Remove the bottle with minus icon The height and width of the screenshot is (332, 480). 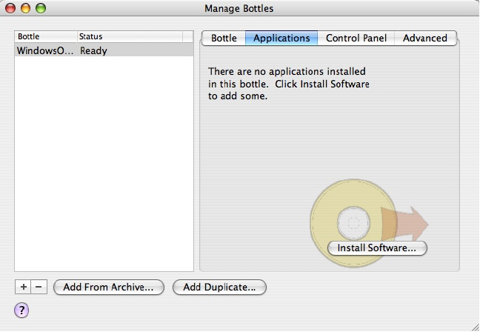point(39,287)
